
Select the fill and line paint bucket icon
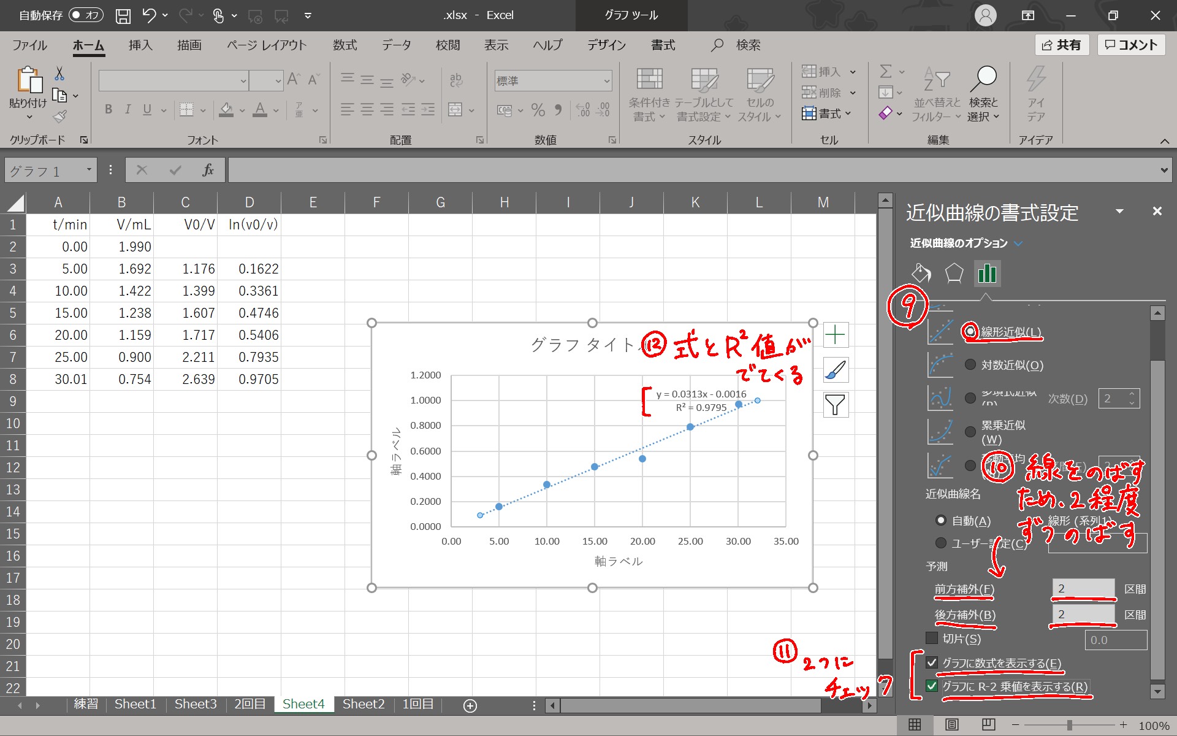pyautogui.click(x=921, y=273)
